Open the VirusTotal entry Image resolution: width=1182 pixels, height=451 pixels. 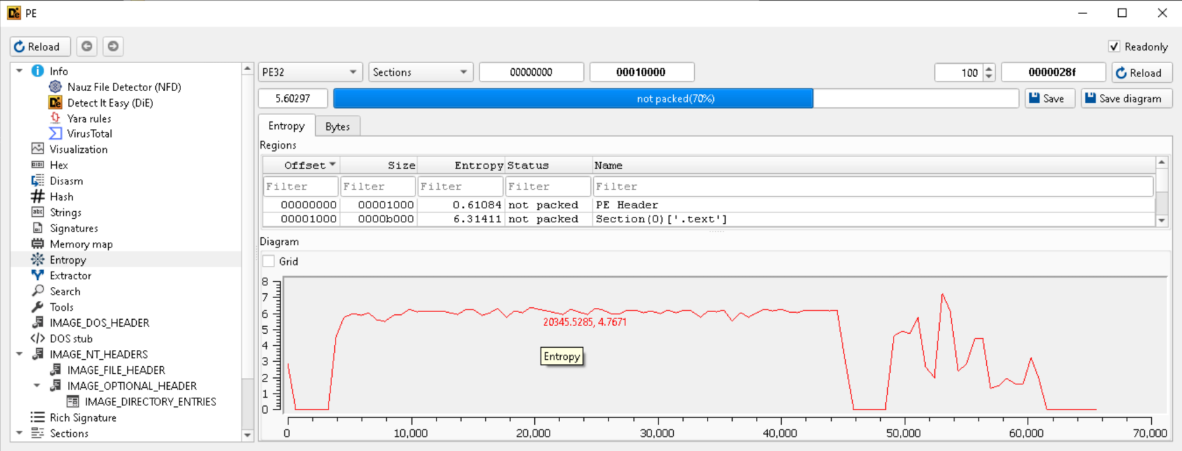coord(89,133)
